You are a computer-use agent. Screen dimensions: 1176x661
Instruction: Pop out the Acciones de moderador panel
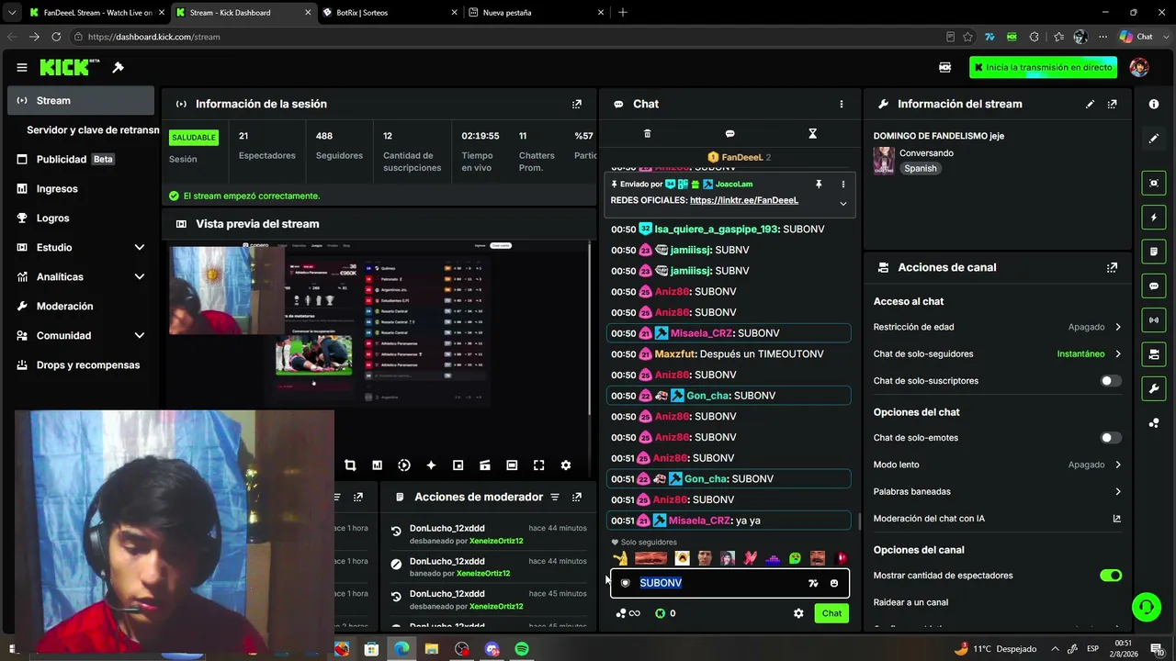tap(577, 498)
